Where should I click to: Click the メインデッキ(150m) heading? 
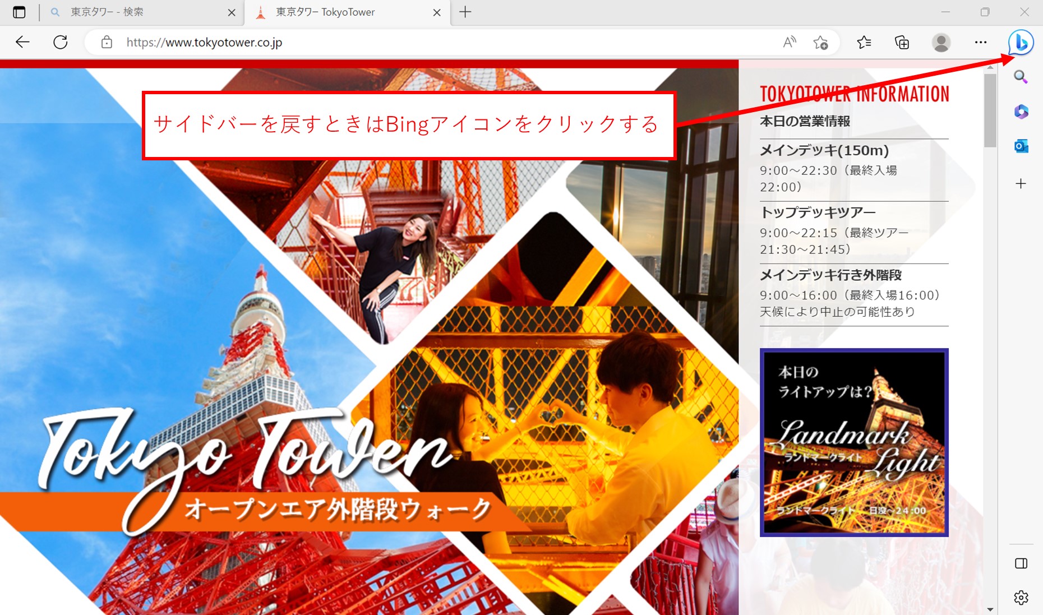coord(824,150)
